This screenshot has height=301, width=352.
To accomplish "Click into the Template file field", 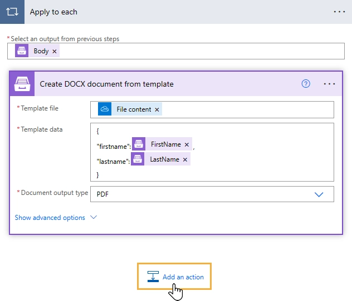I will 212,109.
